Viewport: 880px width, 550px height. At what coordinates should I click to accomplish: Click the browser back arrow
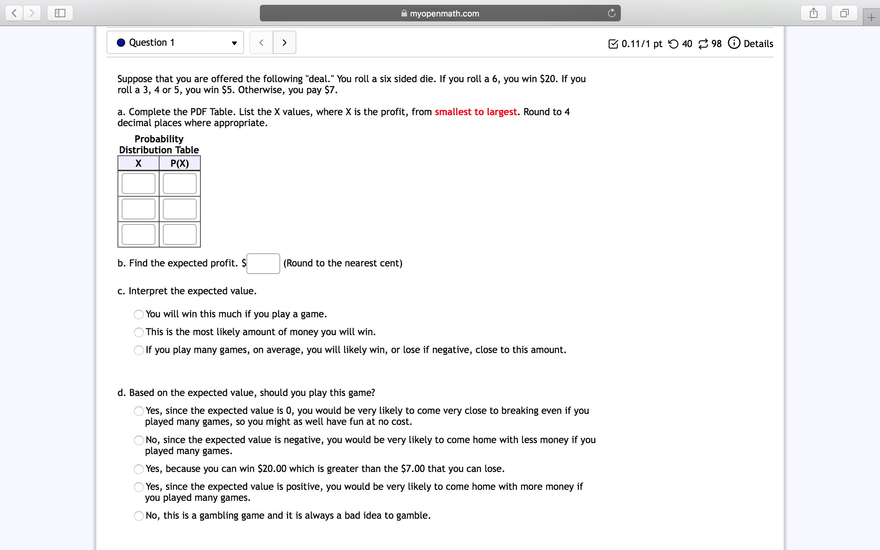14,13
